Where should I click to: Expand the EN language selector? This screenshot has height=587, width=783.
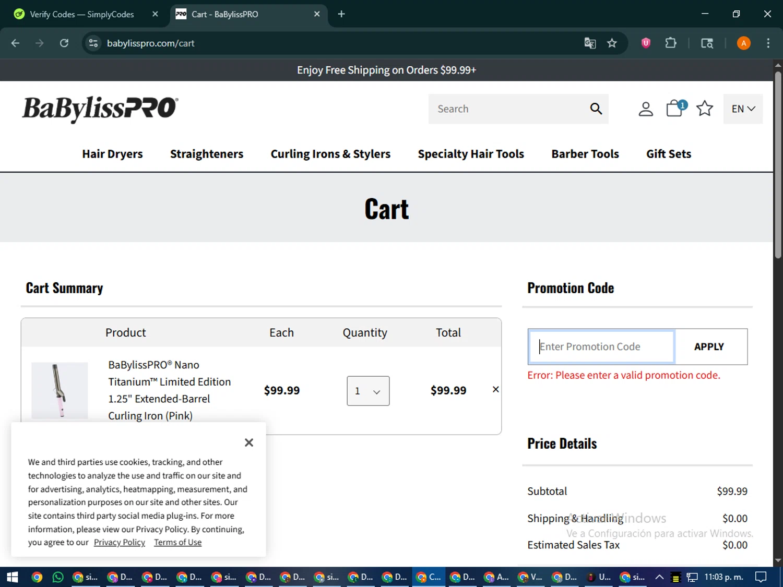tap(743, 109)
